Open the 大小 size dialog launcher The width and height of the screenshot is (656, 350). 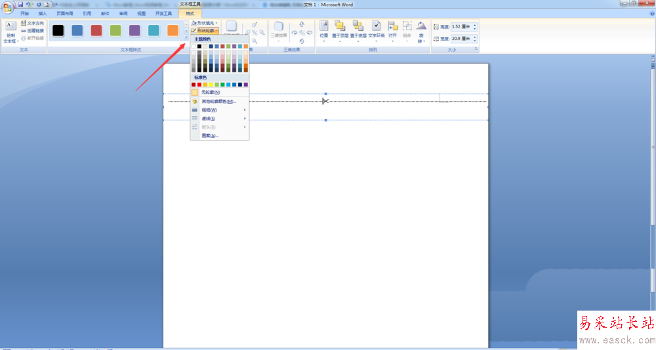pyautogui.click(x=476, y=49)
